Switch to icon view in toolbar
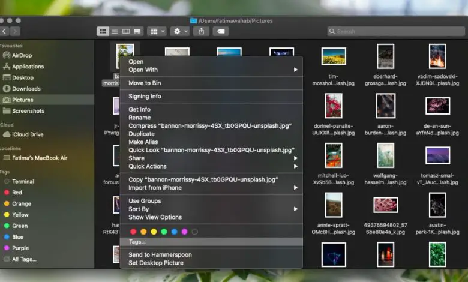 (102, 31)
